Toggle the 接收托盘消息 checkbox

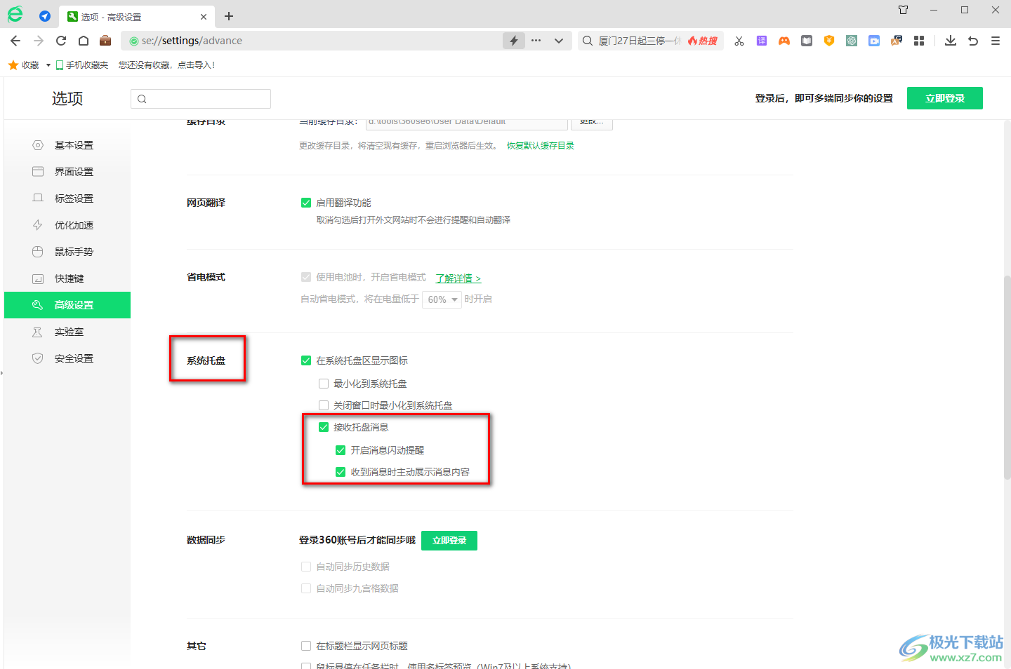(324, 427)
